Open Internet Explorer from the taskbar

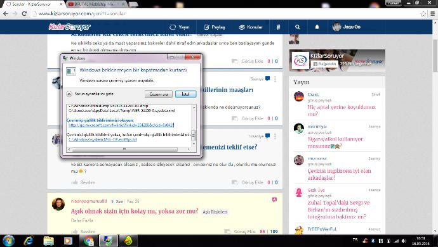click(x=29, y=240)
